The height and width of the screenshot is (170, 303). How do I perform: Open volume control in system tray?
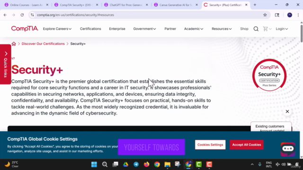(283, 164)
